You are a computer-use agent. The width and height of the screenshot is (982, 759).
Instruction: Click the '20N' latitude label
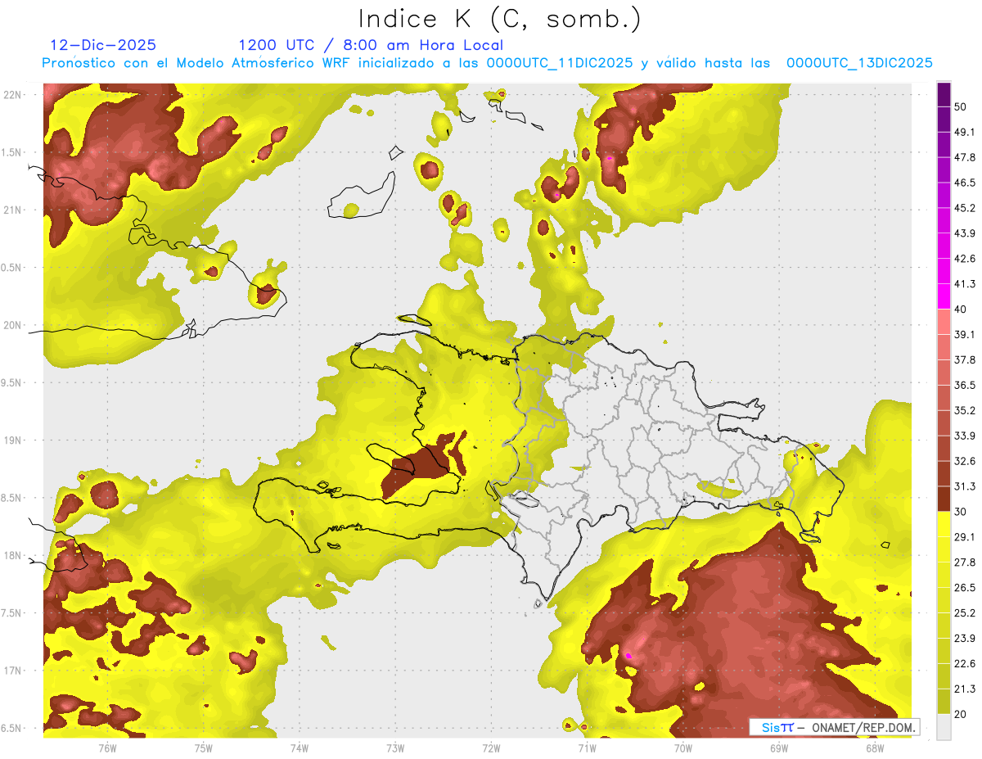(13, 325)
